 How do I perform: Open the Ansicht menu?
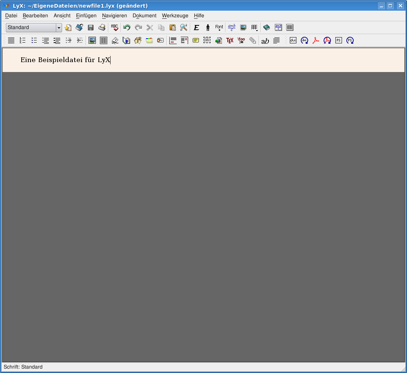pos(62,15)
